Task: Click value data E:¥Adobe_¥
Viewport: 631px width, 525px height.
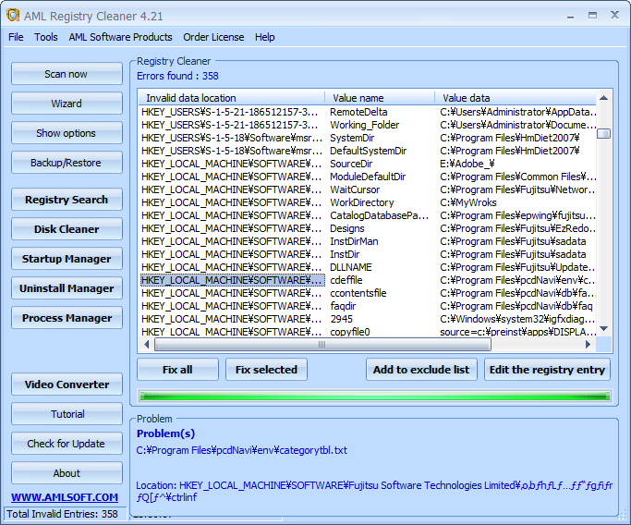Action: [467, 164]
